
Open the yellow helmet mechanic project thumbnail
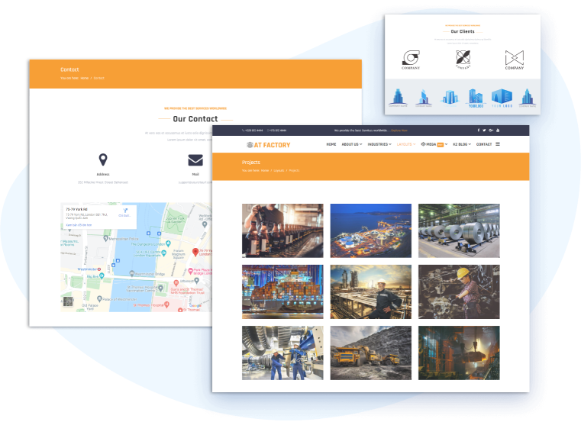click(x=459, y=292)
